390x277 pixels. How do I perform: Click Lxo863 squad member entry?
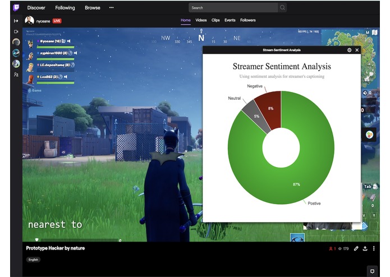coord(51,79)
